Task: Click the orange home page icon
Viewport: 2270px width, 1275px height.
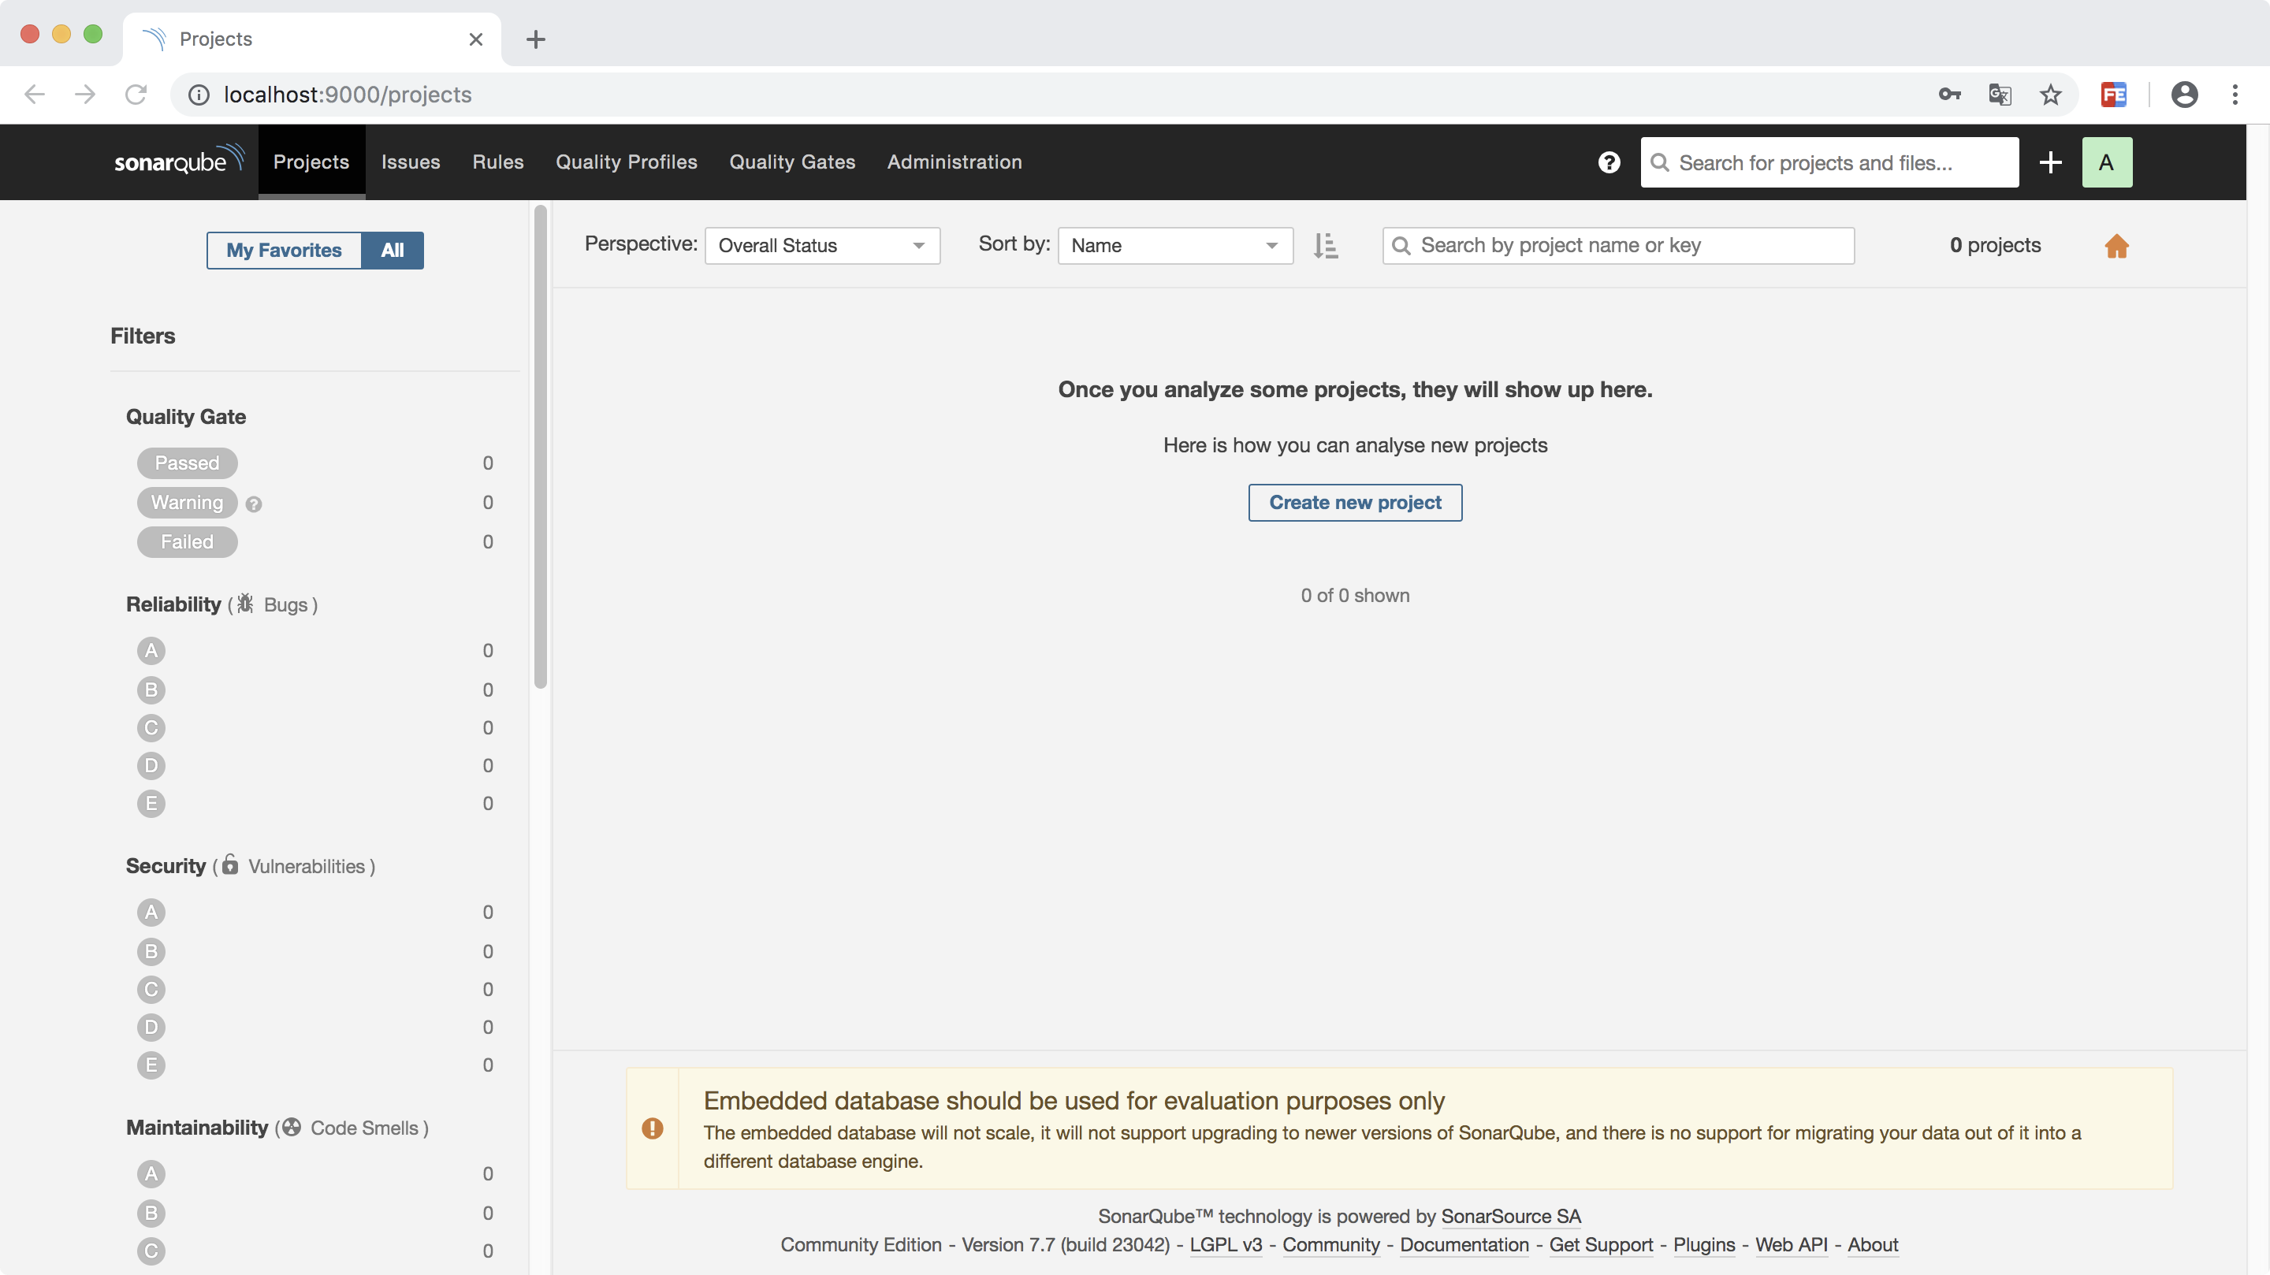Action: (2116, 246)
